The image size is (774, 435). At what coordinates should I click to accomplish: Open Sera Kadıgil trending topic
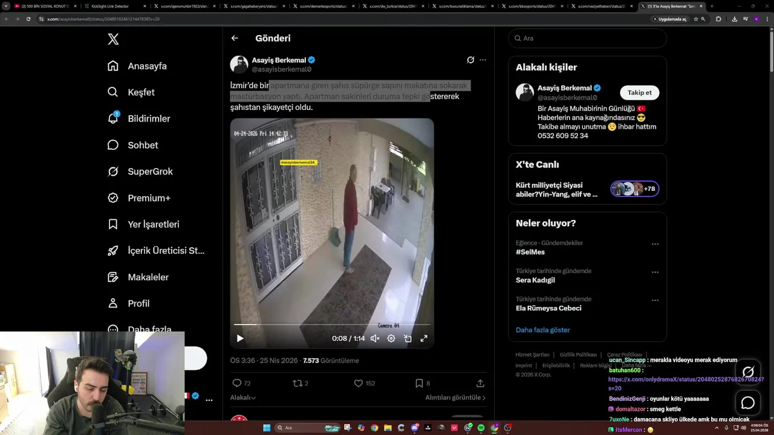pyautogui.click(x=535, y=280)
